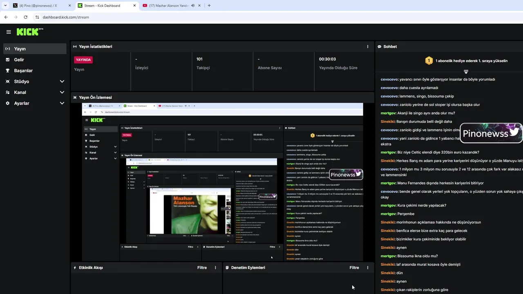Select Yayın in the sidebar
The height and width of the screenshot is (294, 523).
[35, 49]
